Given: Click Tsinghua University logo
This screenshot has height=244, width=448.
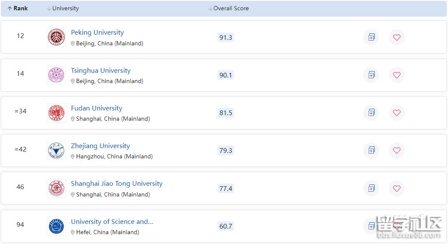Looking at the screenshot, I should coord(56,75).
